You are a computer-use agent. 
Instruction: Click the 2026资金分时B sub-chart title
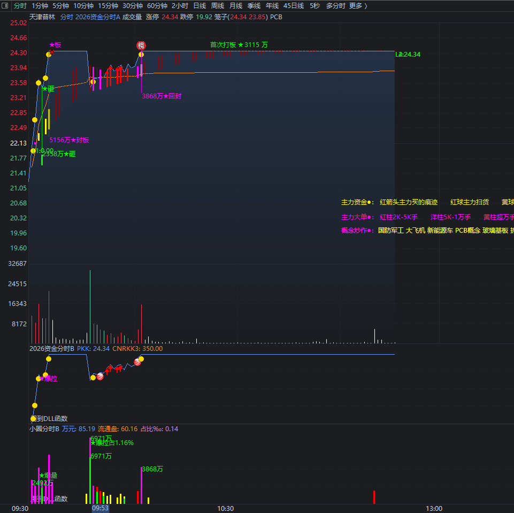tap(52, 348)
